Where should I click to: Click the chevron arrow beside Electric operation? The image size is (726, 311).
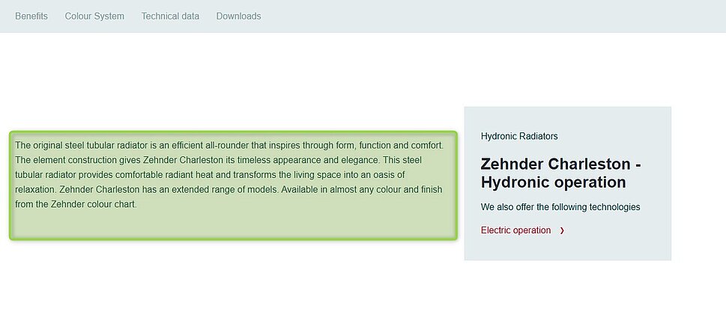[562, 230]
